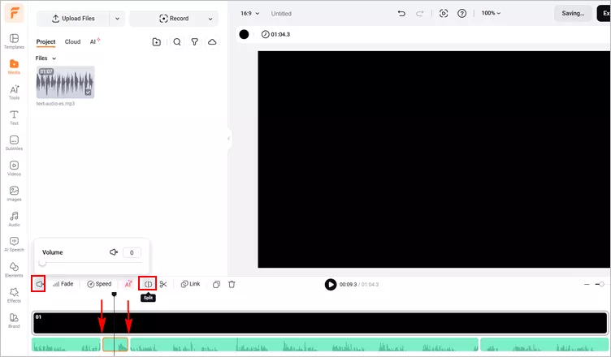The height and width of the screenshot is (357, 611).
Task: Adjust the Volume slider handle
Action: (x=42, y=263)
